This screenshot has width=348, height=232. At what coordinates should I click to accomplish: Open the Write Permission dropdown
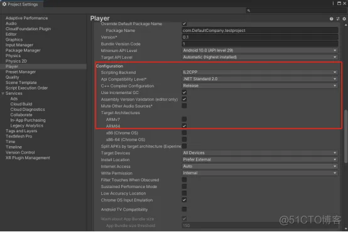[x=260, y=173]
